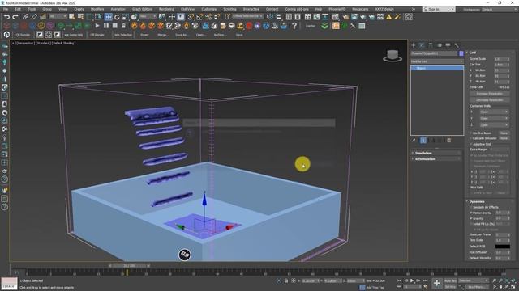This screenshot has width=519, height=291.
Task: Open the Create tab plus icon in command panel
Action: (413, 45)
